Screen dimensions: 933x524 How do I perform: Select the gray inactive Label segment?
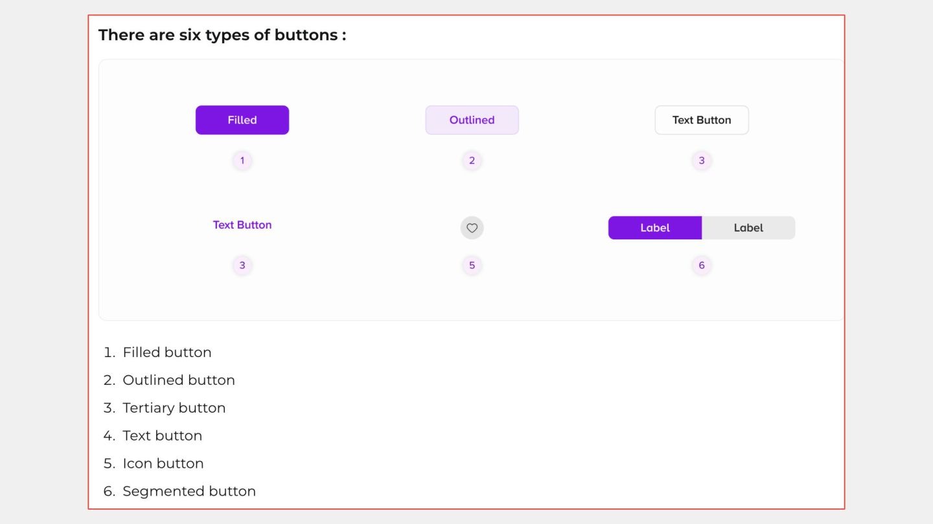(748, 228)
